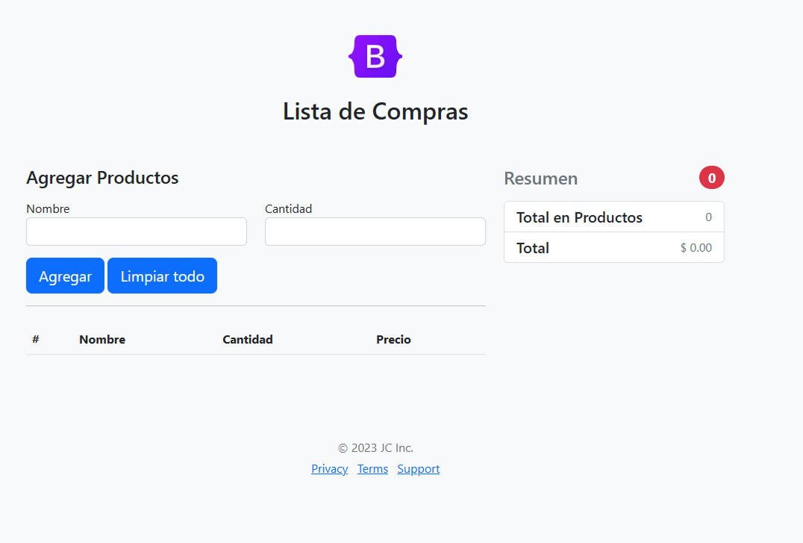
Task: Open the Support link
Action: click(418, 468)
